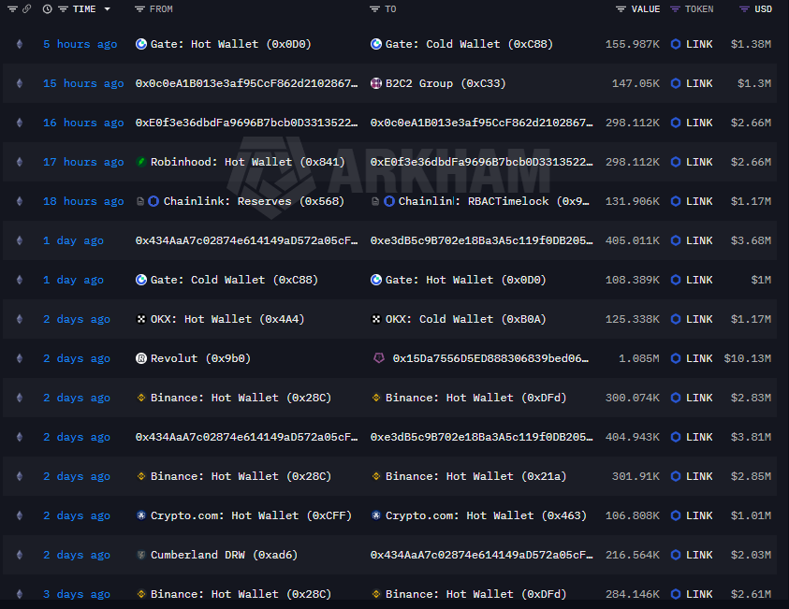Open the '15 hours ago' transaction
789x609 pixels.
[83, 83]
